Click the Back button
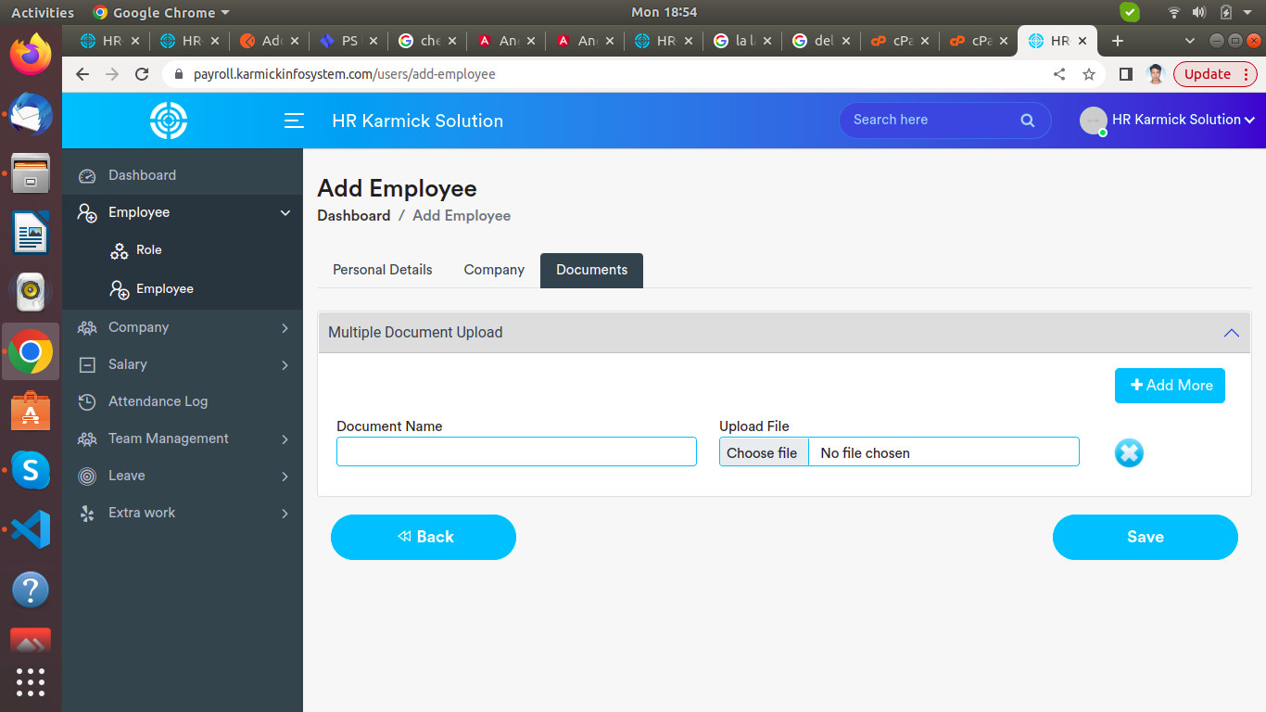1266x712 pixels. [424, 537]
